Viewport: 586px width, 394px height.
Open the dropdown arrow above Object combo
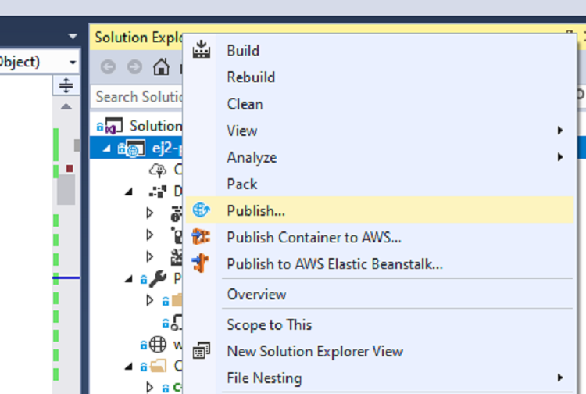coord(73,36)
